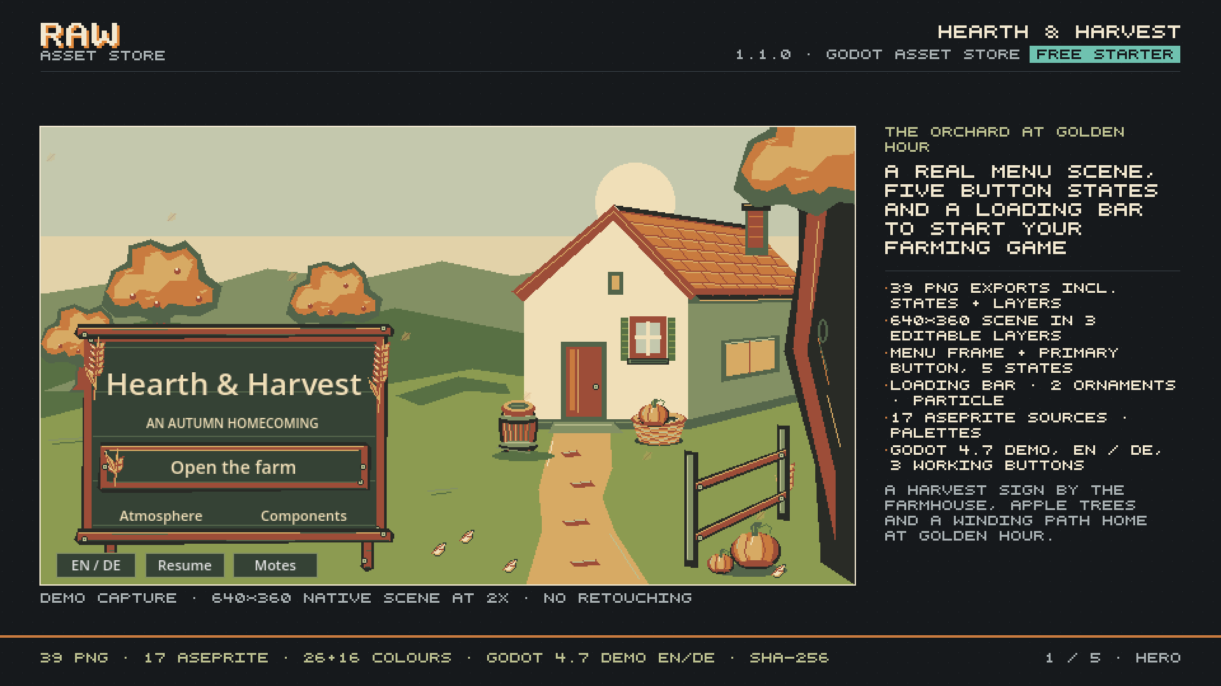The image size is (1221, 686).
Task: Click the RAW Asset Store logo
Action: click(x=102, y=42)
